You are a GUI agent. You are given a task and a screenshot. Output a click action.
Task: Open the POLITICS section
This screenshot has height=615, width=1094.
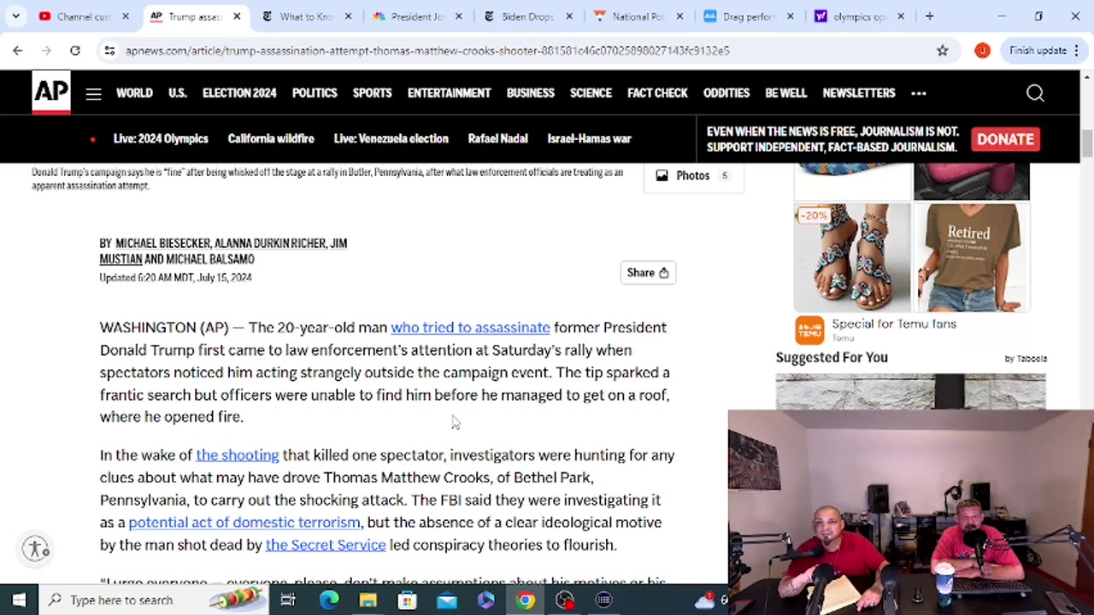pos(315,93)
